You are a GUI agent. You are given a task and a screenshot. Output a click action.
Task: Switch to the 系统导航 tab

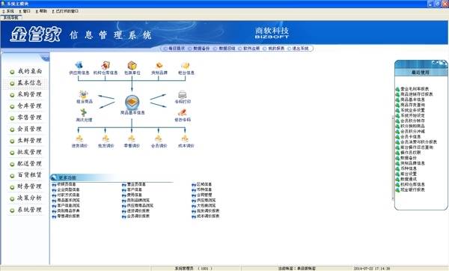pyautogui.click(x=11, y=18)
